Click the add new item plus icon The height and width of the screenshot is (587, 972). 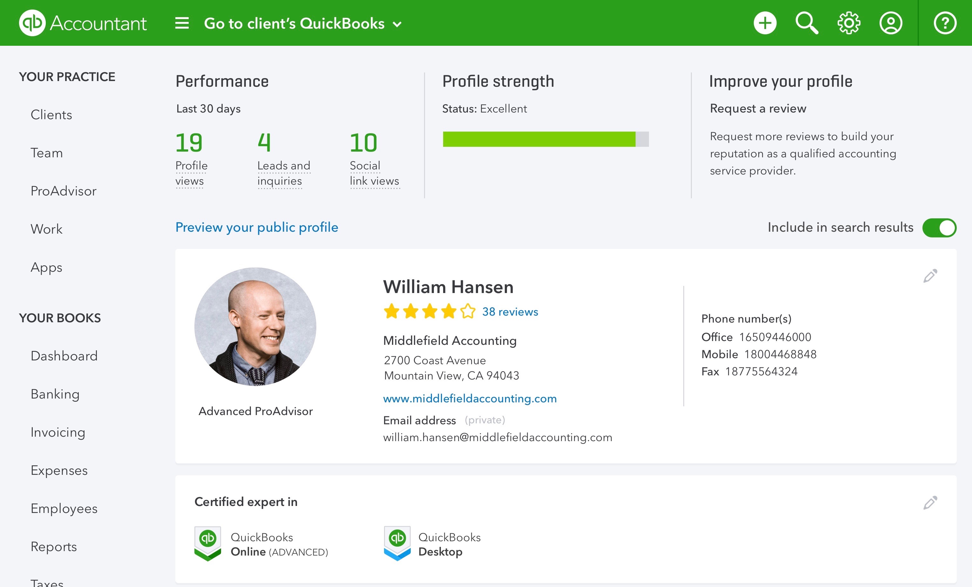764,23
